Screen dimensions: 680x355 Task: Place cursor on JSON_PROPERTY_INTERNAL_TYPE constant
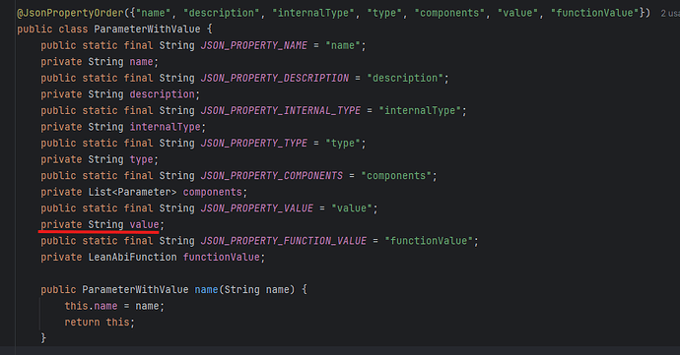(281, 110)
